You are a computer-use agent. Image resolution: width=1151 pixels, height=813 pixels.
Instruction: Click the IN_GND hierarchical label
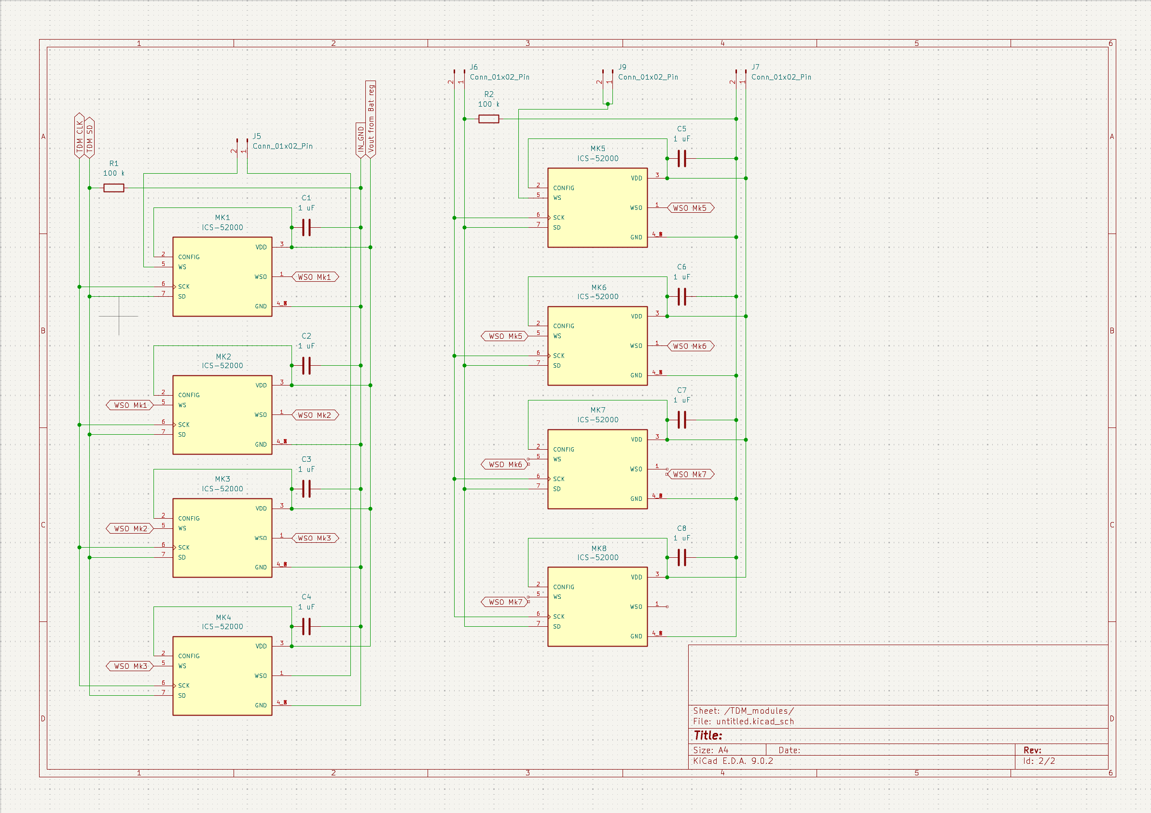click(361, 140)
